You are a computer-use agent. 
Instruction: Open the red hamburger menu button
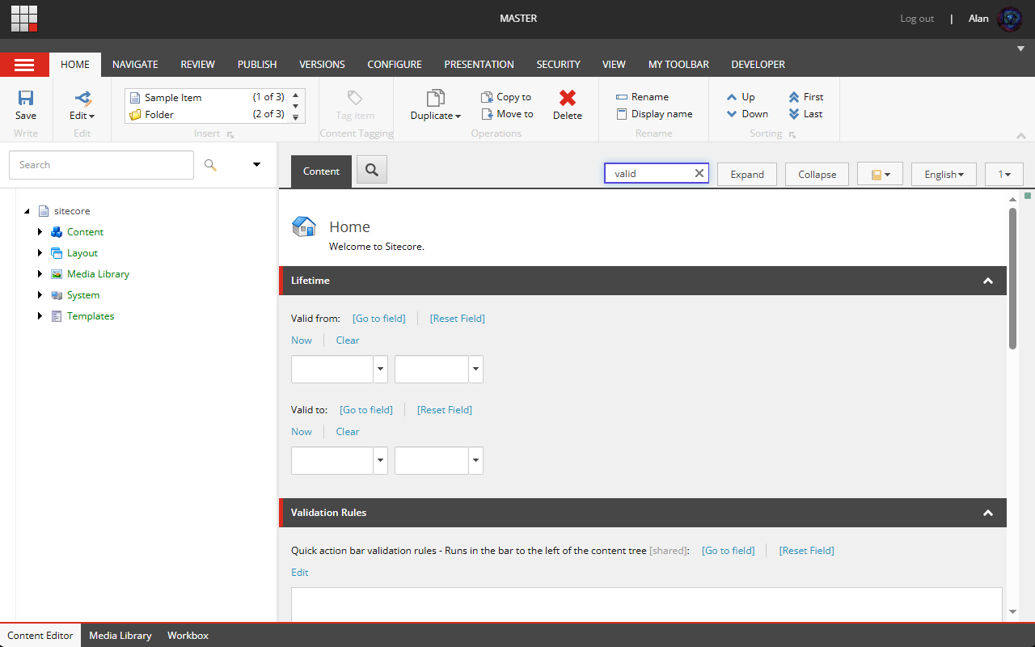(24, 65)
